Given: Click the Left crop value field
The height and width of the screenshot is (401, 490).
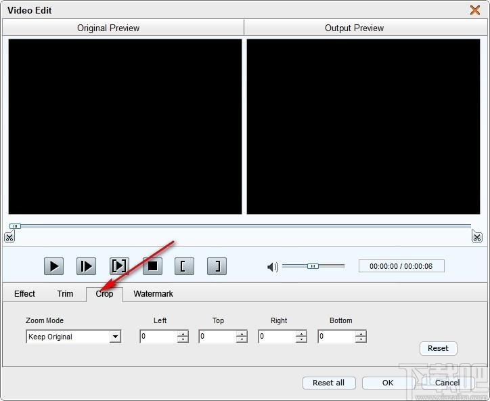Looking at the screenshot, I should (x=158, y=336).
